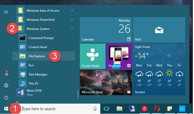Click the Run icon in the list
Viewport: 194px width, 114px height.
tap(23, 65)
